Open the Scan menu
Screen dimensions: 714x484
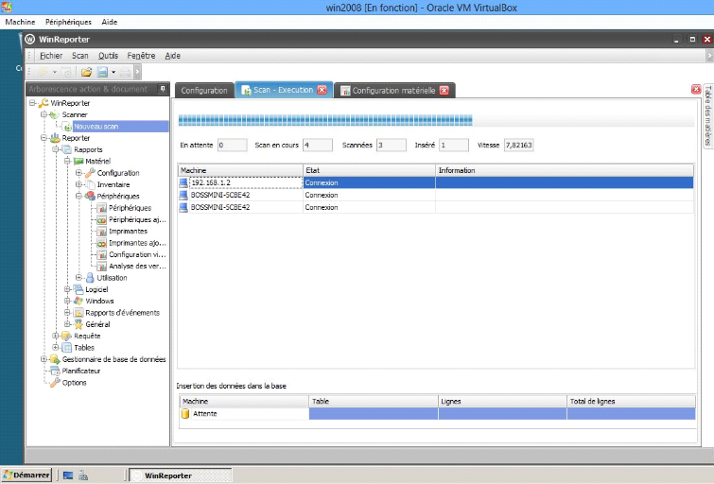pyautogui.click(x=80, y=56)
